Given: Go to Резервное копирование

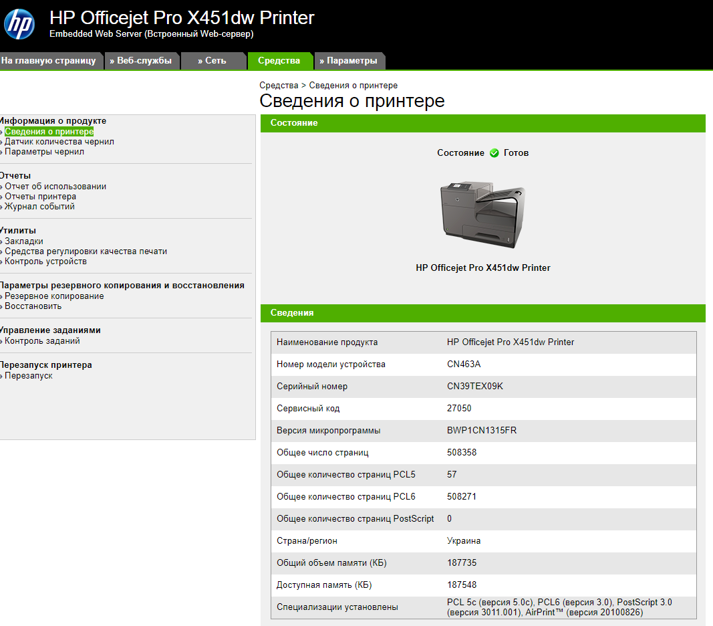Looking at the screenshot, I should (54, 296).
